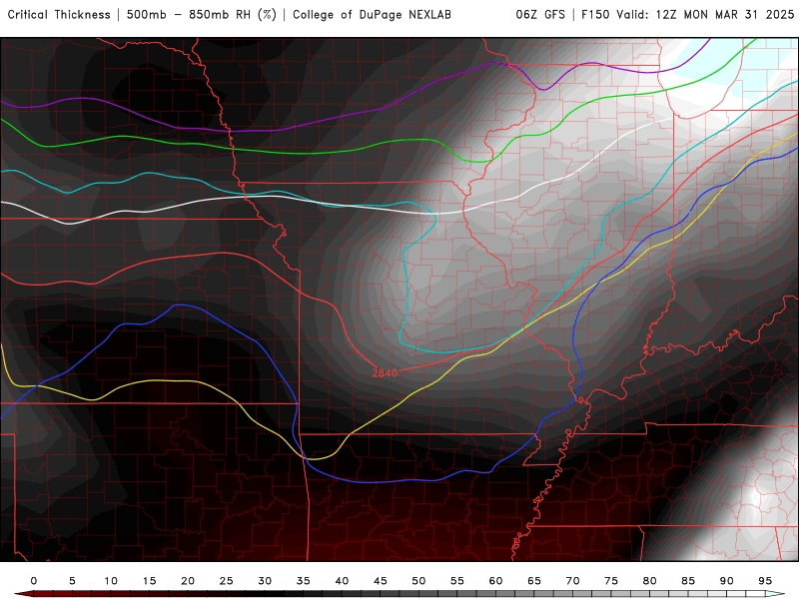Click the 10 value on the color scale
The height and width of the screenshot is (599, 799).
point(111,581)
